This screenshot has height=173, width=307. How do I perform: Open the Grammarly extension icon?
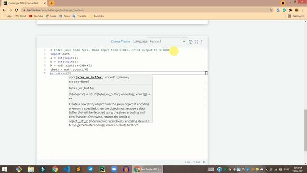tap(284, 10)
